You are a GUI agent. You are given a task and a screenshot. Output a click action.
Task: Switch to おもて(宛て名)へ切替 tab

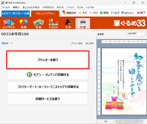(16, 13)
